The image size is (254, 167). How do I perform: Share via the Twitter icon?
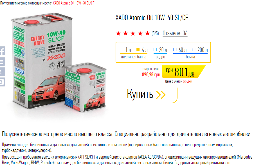coord(3,61)
